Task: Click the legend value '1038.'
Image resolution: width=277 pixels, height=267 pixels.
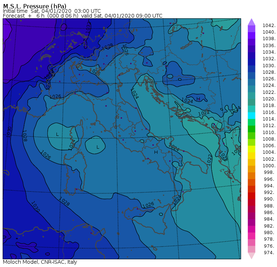Action: (x=269, y=39)
